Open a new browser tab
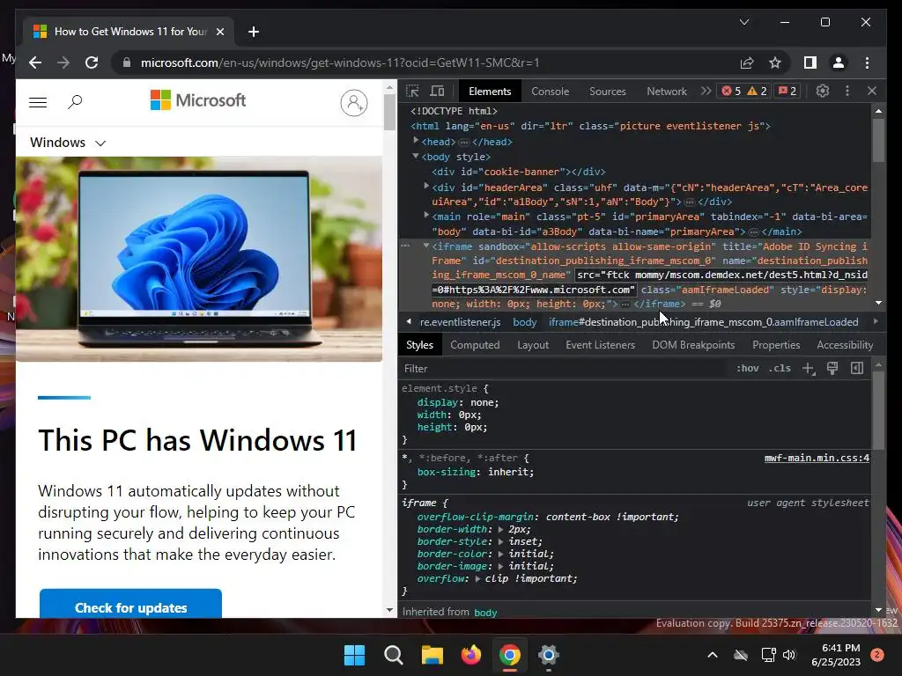 [253, 32]
